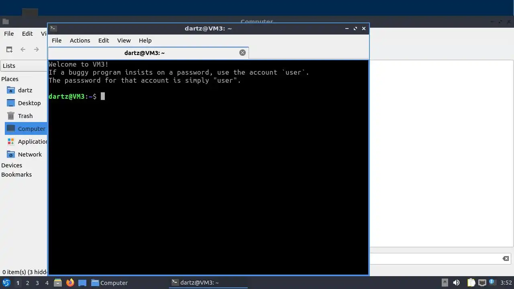Expand the Devices section
Image resolution: width=514 pixels, height=289 pixels.
pyautogui.click(x=12, y=165)
